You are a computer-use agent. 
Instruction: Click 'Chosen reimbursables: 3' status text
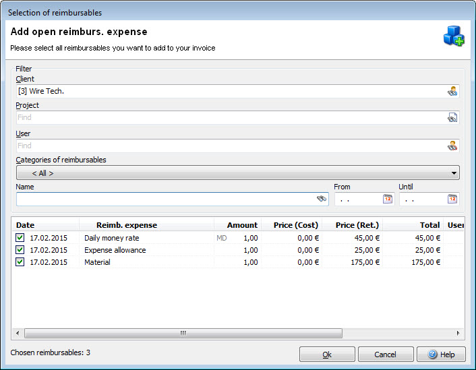pyautogui.click(x=51, y=352)
